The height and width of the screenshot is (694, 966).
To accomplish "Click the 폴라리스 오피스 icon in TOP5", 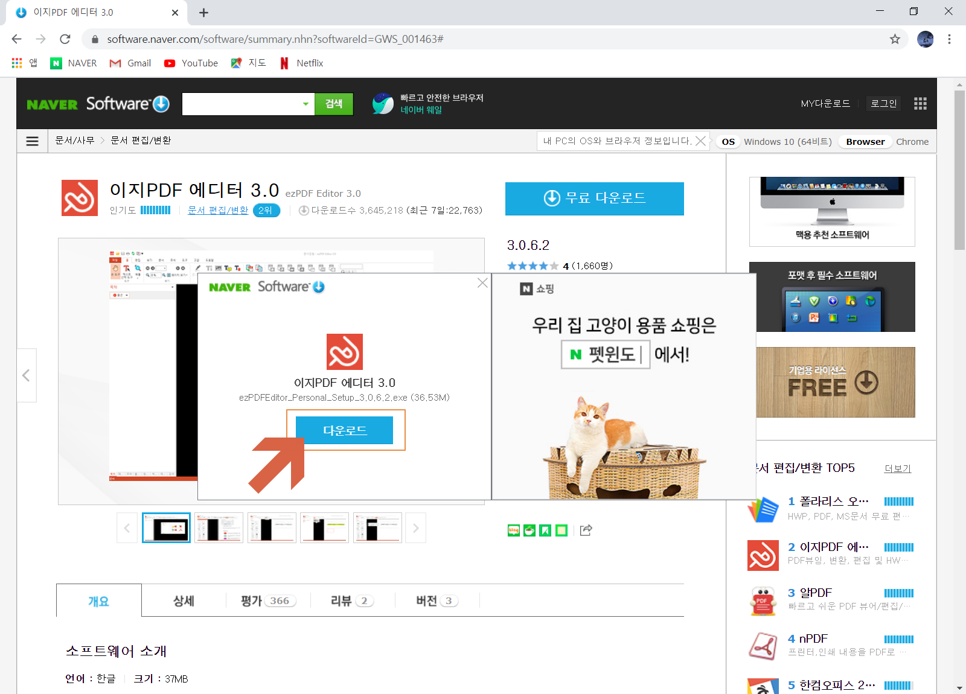I will tap(763, 509).
